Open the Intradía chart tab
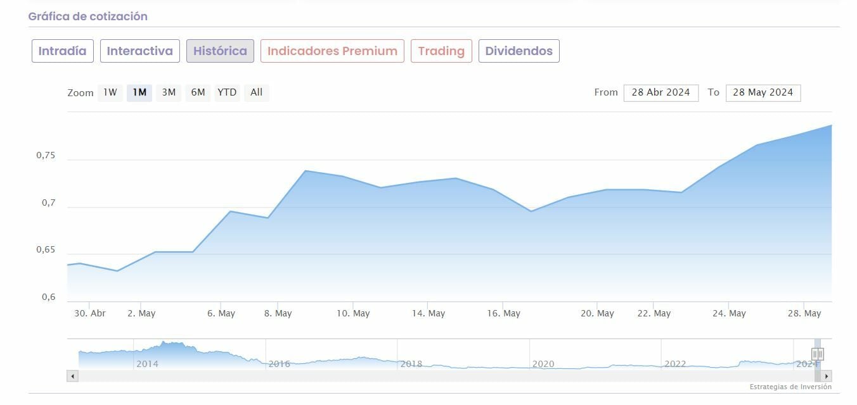This screenshot has height=405, width=857. coord(63,51)
